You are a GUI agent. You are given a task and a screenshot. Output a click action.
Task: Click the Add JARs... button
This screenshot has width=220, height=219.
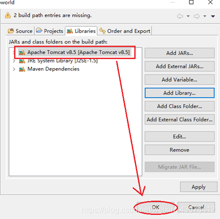tap(180, 53)
